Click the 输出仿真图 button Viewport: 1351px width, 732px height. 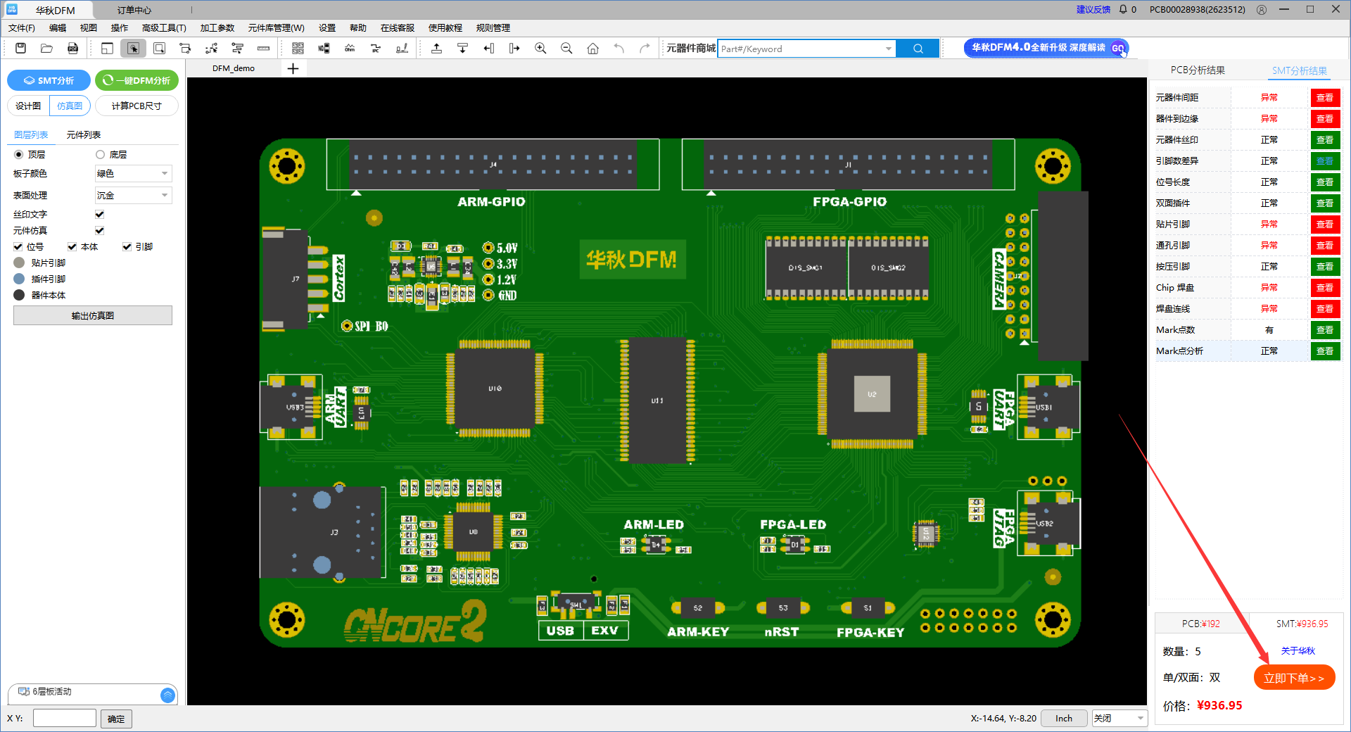click(93, 316)
